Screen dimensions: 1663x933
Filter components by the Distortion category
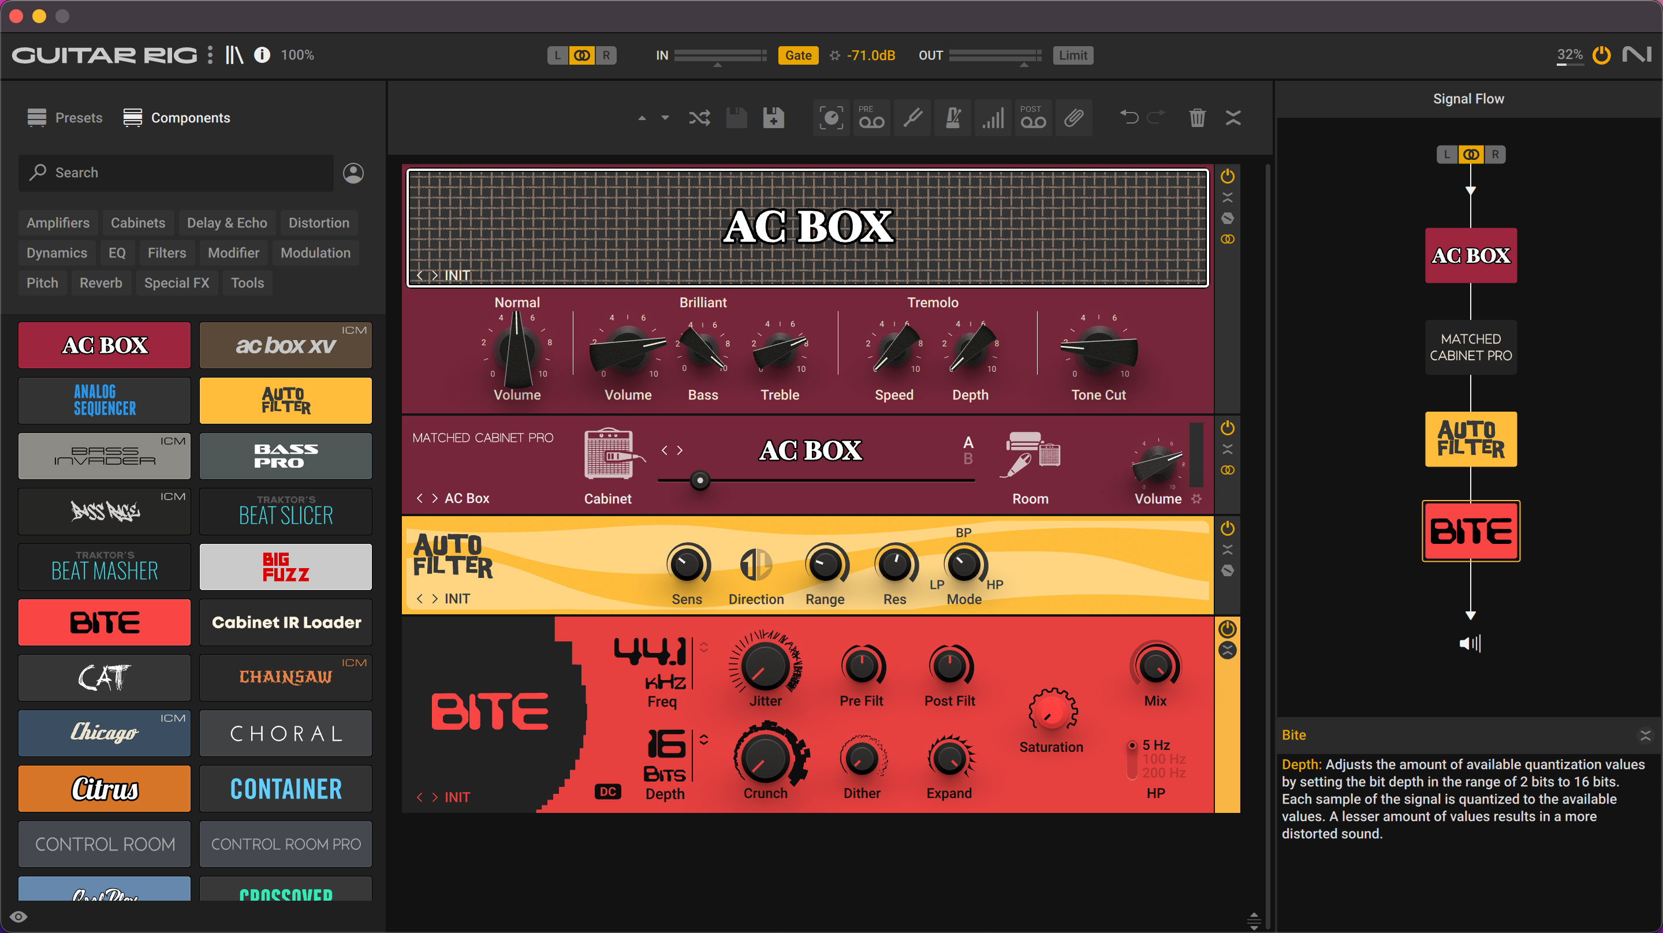318,223
